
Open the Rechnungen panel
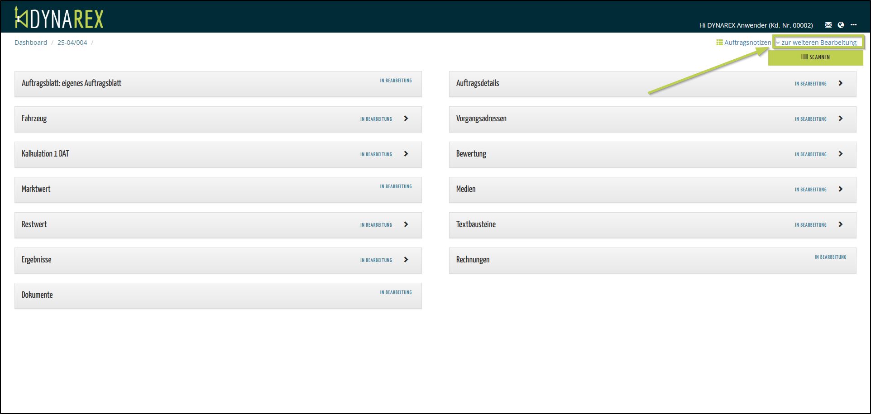tap(473, 260)
